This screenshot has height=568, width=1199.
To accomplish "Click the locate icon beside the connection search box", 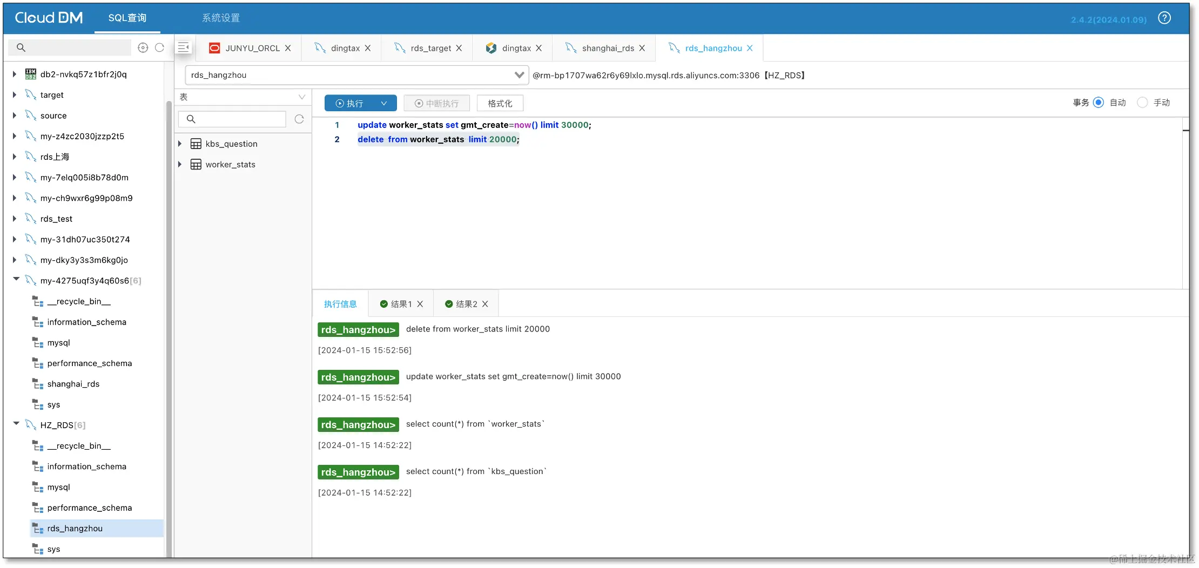I will coord(143,48).
